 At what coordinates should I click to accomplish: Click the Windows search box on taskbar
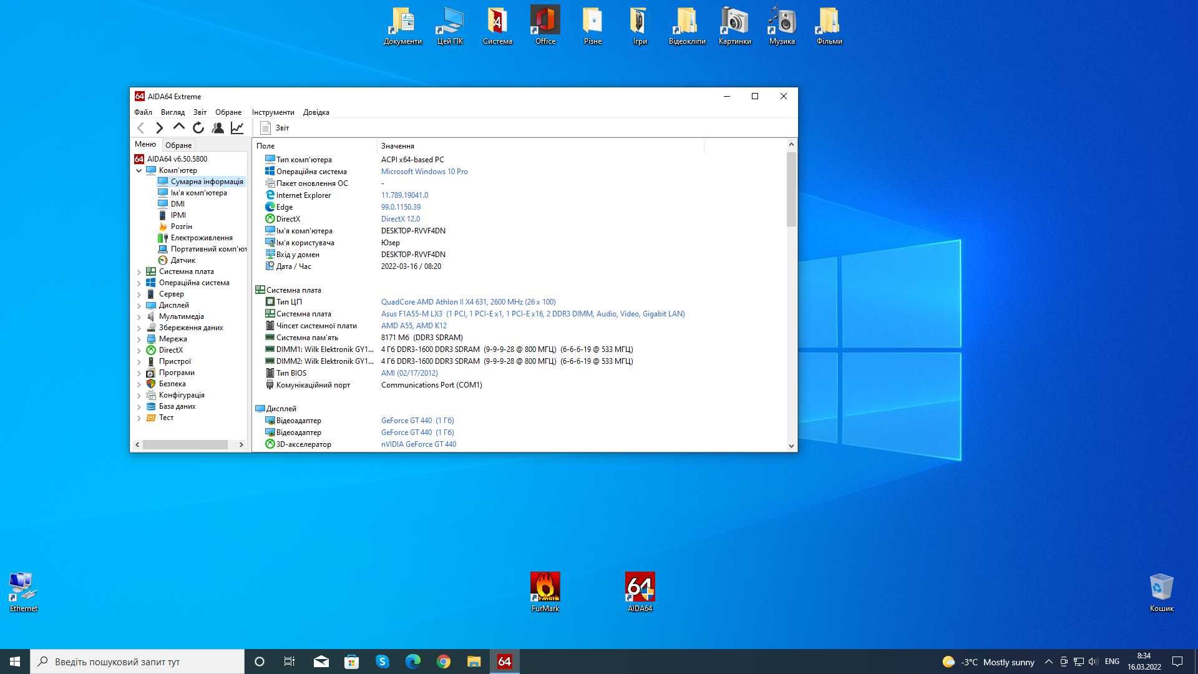point(137,662)
